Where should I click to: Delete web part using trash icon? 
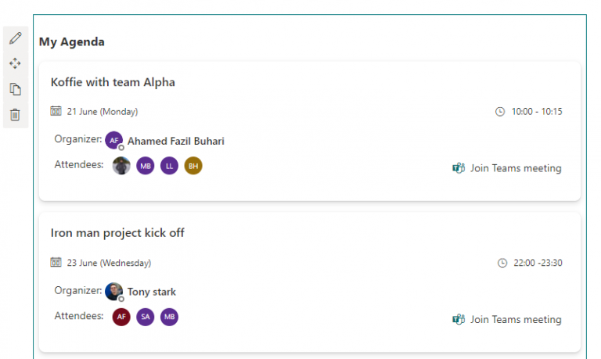15,114
